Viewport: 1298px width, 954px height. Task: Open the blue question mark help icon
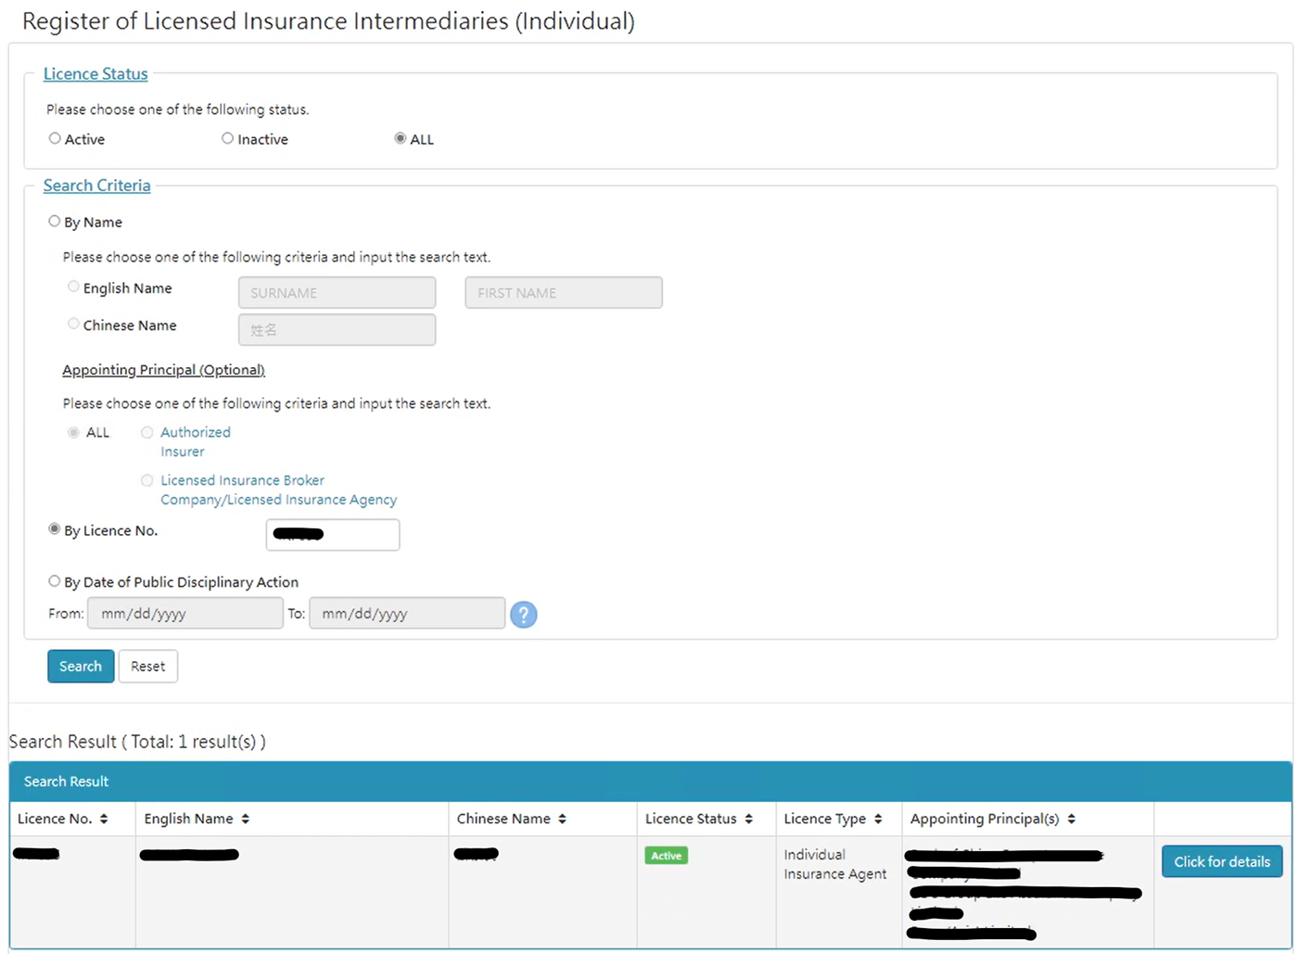tap(524, 615)
